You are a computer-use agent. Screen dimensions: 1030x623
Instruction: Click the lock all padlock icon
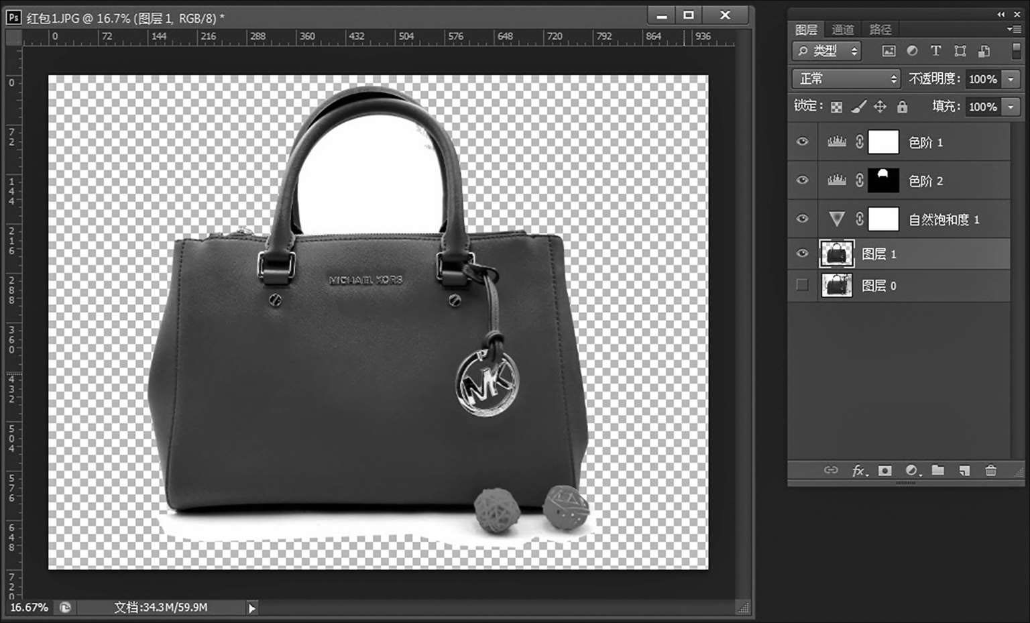tap(903, 107)
